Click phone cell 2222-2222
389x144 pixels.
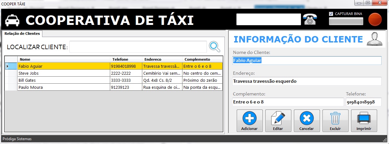(x=126, y=73)
